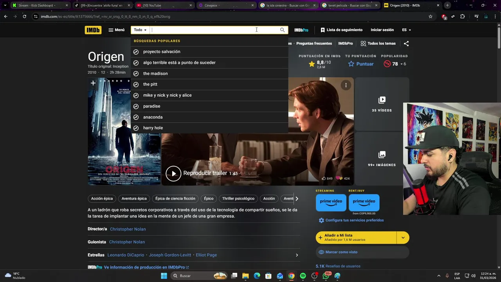
Task: Click the share icon
Action: 406,43
